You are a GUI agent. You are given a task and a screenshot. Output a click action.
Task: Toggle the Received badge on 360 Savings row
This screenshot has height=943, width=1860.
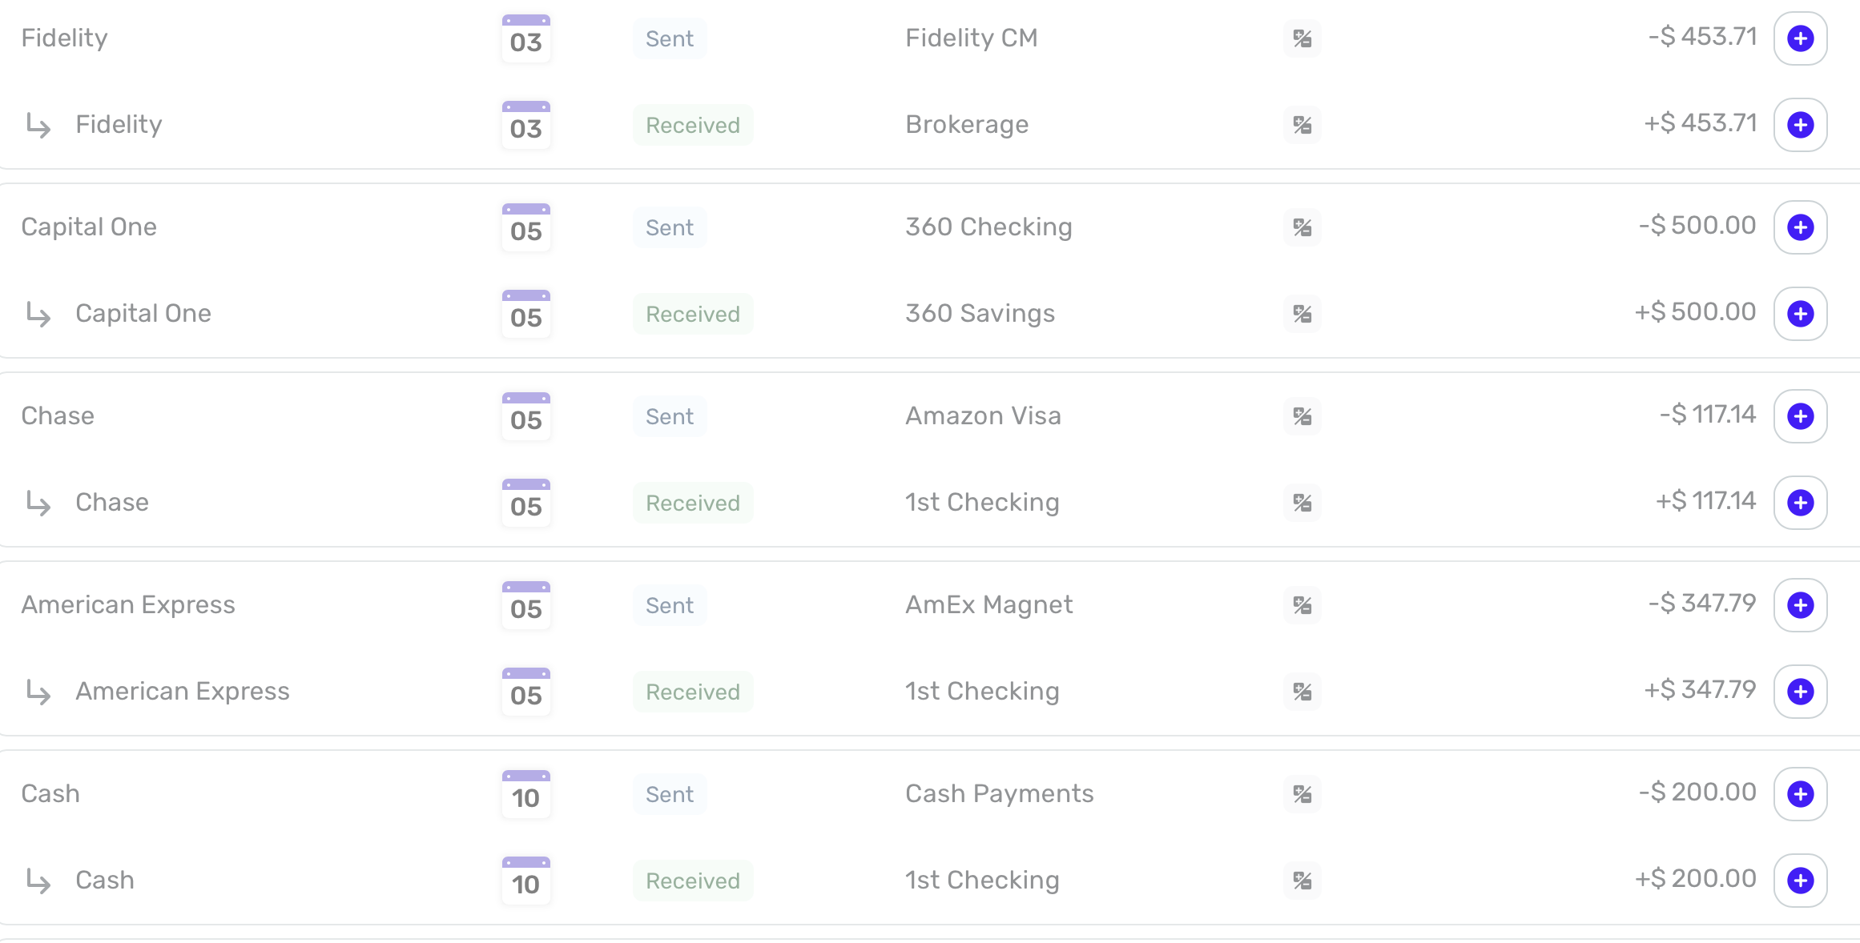692,314
